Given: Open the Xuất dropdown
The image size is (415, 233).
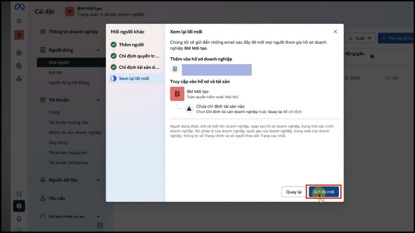Looking at the screenshot, I should pos(360,38).
